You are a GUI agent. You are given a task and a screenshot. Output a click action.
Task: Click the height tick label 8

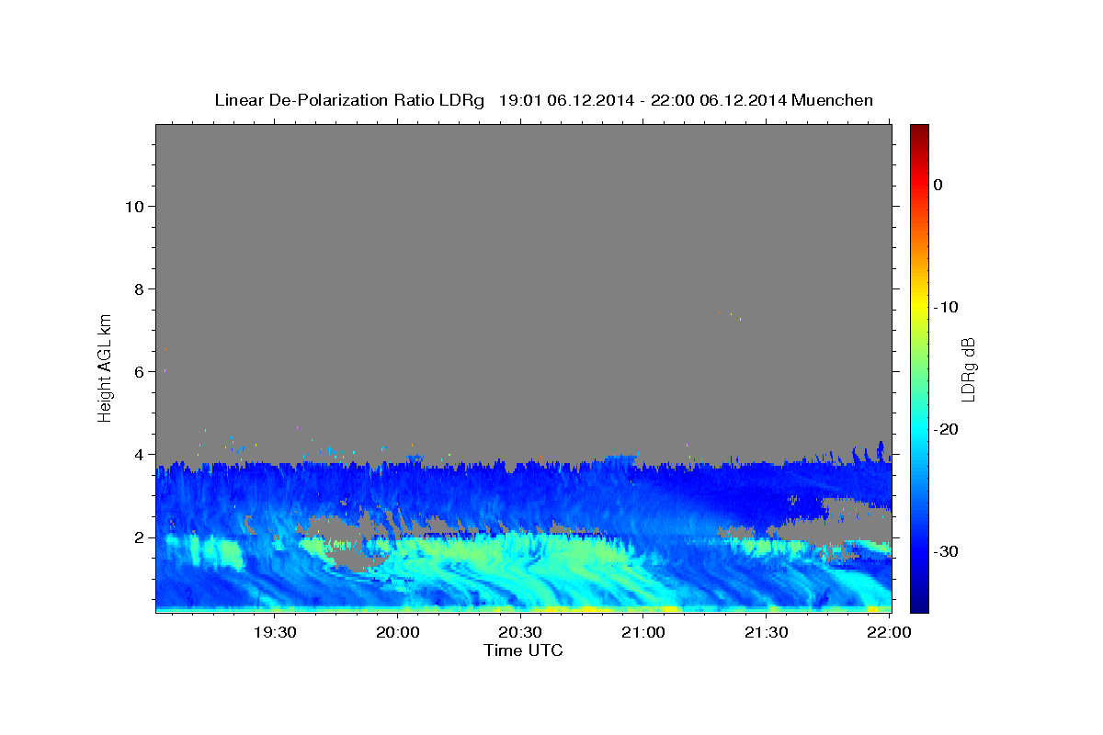140,288
